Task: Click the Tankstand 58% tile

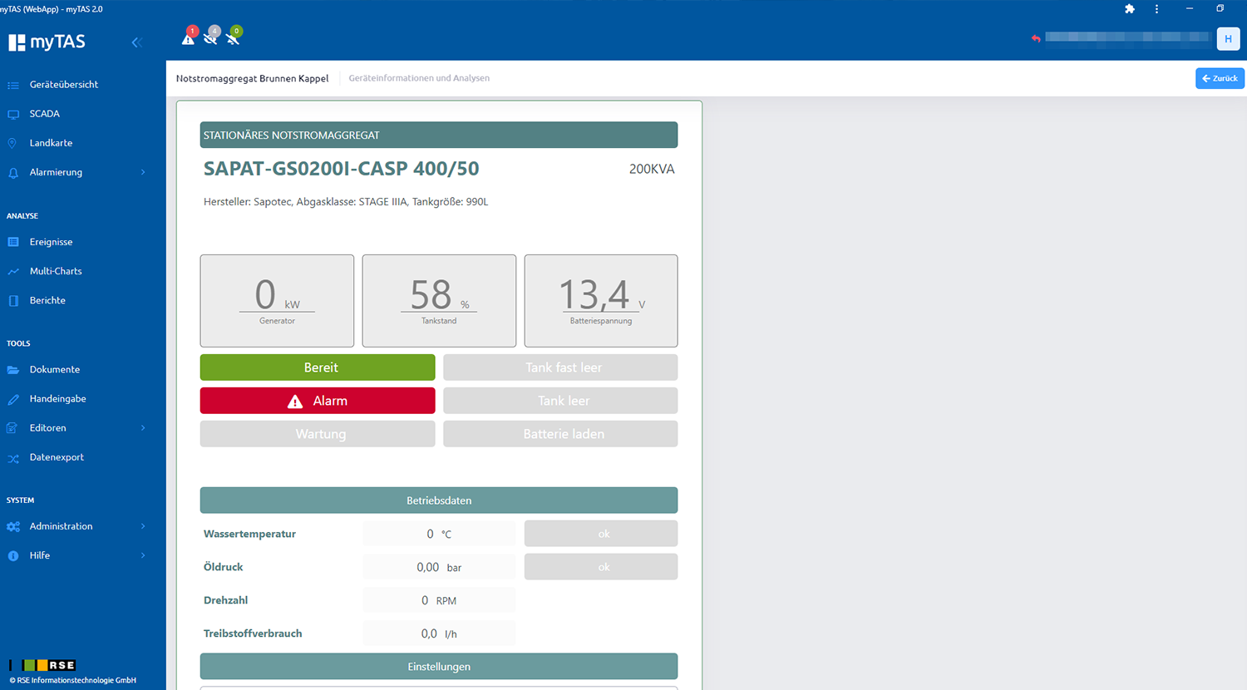Action: point(439,301)
